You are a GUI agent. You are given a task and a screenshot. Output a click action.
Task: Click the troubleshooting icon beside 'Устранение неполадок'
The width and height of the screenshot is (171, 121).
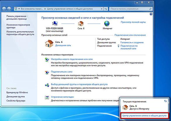click(x=47, y=97)
